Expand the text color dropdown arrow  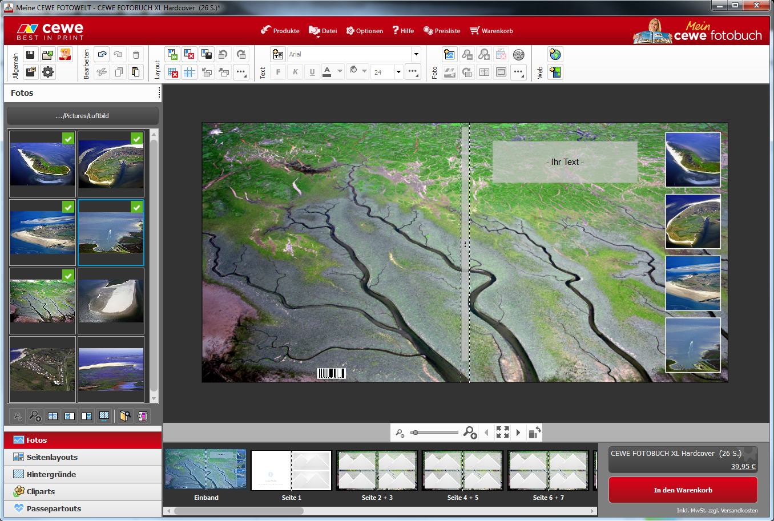point(340,71)
